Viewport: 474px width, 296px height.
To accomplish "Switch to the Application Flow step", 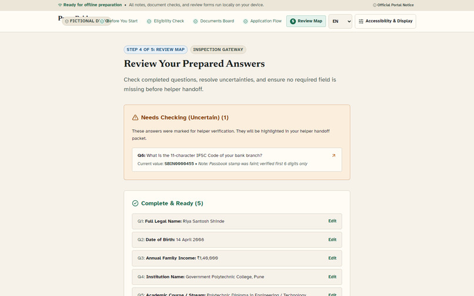I will (x=262, y=21).
